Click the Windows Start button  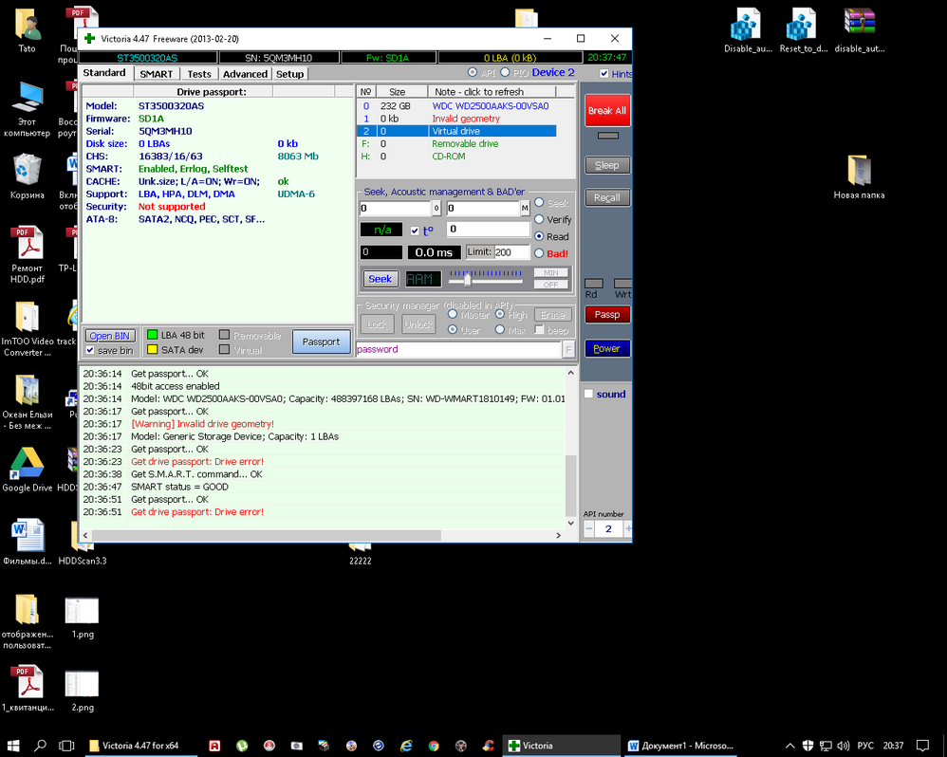click(14, 746)
